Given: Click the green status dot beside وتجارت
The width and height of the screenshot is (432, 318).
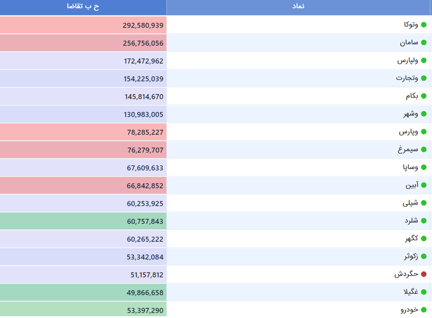Looking at the screenshot, I should [x=424, y=78].
